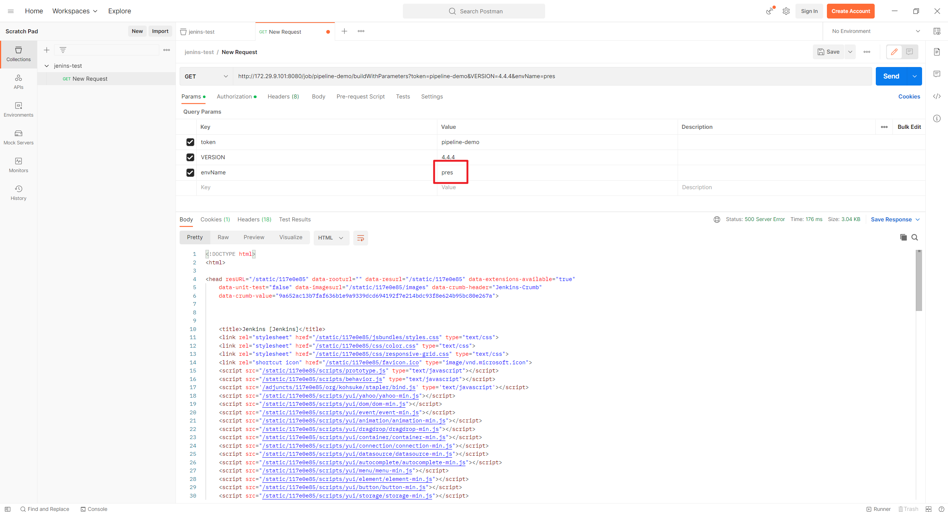Open the request more actions dots beside Save

pos(867,52)
